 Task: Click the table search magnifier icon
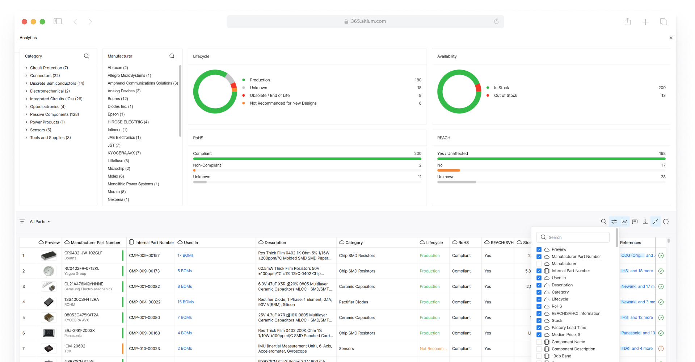[603, 222]
